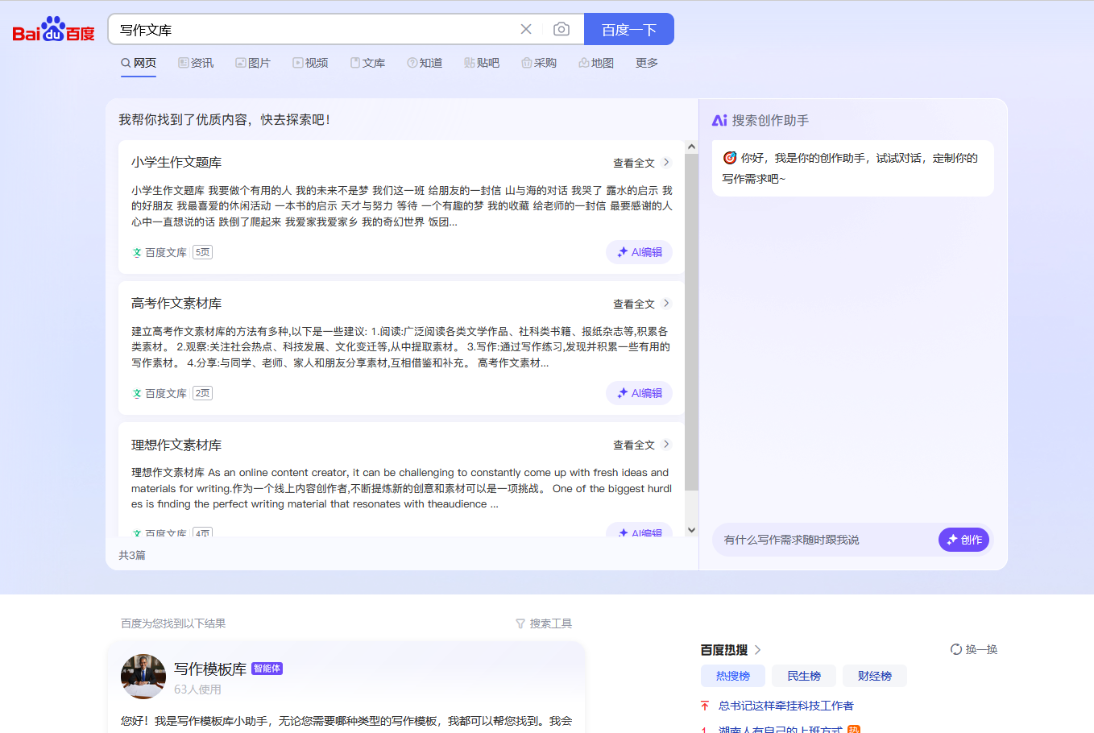Screen dimensions: 1094x733
Task: Click the 2页 page count badge
Action: point(203,393)
